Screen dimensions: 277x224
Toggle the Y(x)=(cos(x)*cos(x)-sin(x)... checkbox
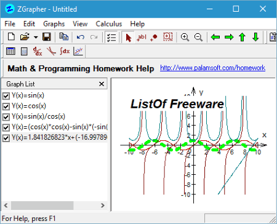(6, 127)
